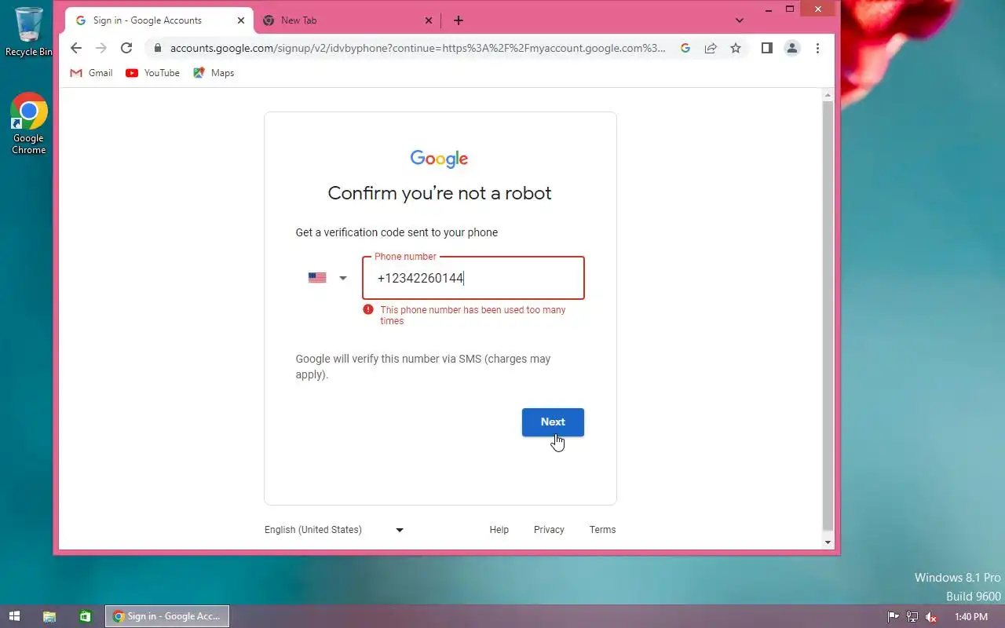Click the network tray icon
The height and width of the screenshot is (628, 1005).
click(x=912, y=617)
